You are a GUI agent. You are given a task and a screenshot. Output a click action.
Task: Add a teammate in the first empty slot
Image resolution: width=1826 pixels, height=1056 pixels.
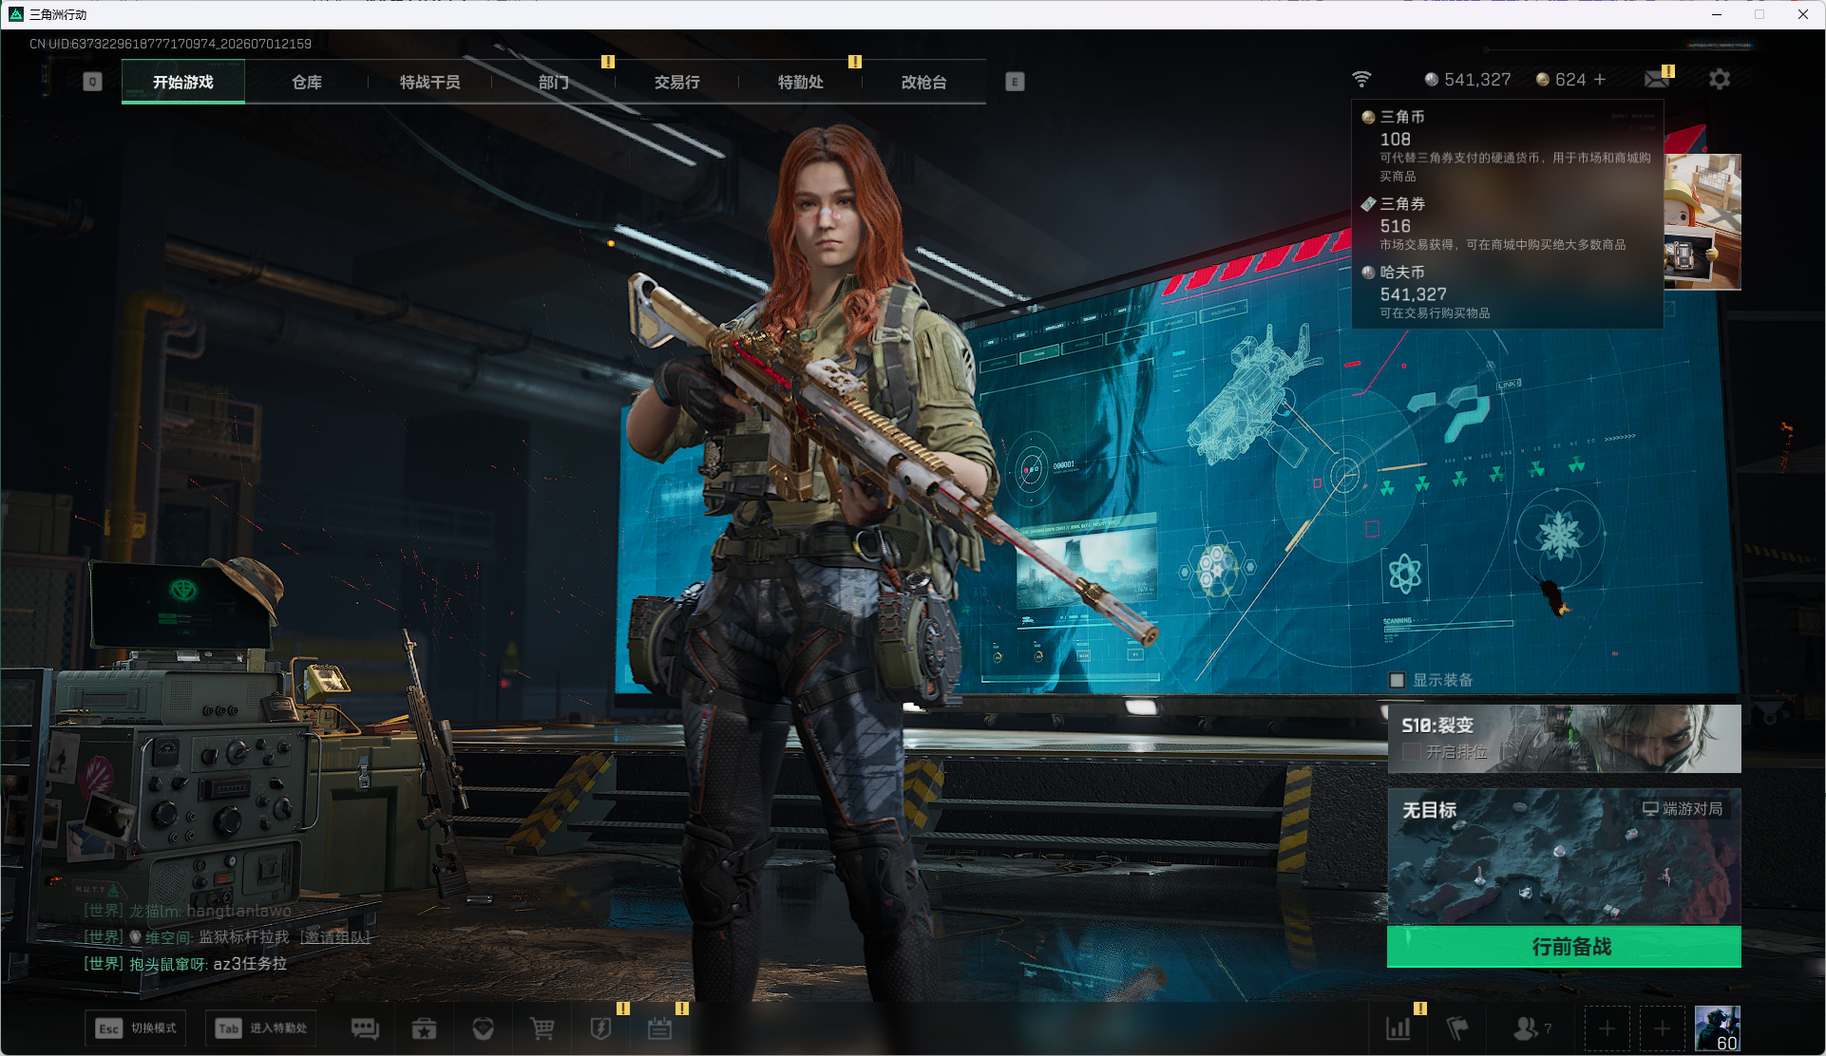point(1607,1028)
